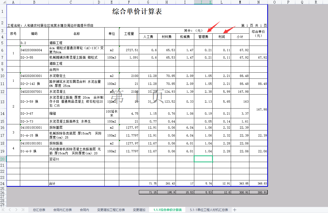Select column R header
This screenshot has height=213, width=328.
point(316,2)
